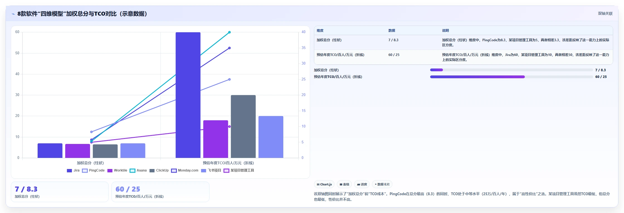624x213 pixels.
Task: Hide the ClickUp dataset via legend
Action: coord(159,170)
